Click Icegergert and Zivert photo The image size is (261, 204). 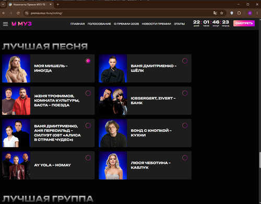[113, 100]
